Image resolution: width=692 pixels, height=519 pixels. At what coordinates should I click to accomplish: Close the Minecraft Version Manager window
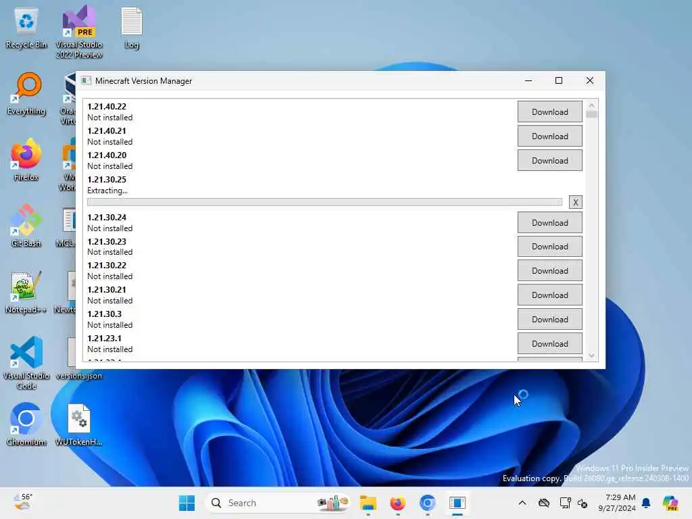click(589, 81)
